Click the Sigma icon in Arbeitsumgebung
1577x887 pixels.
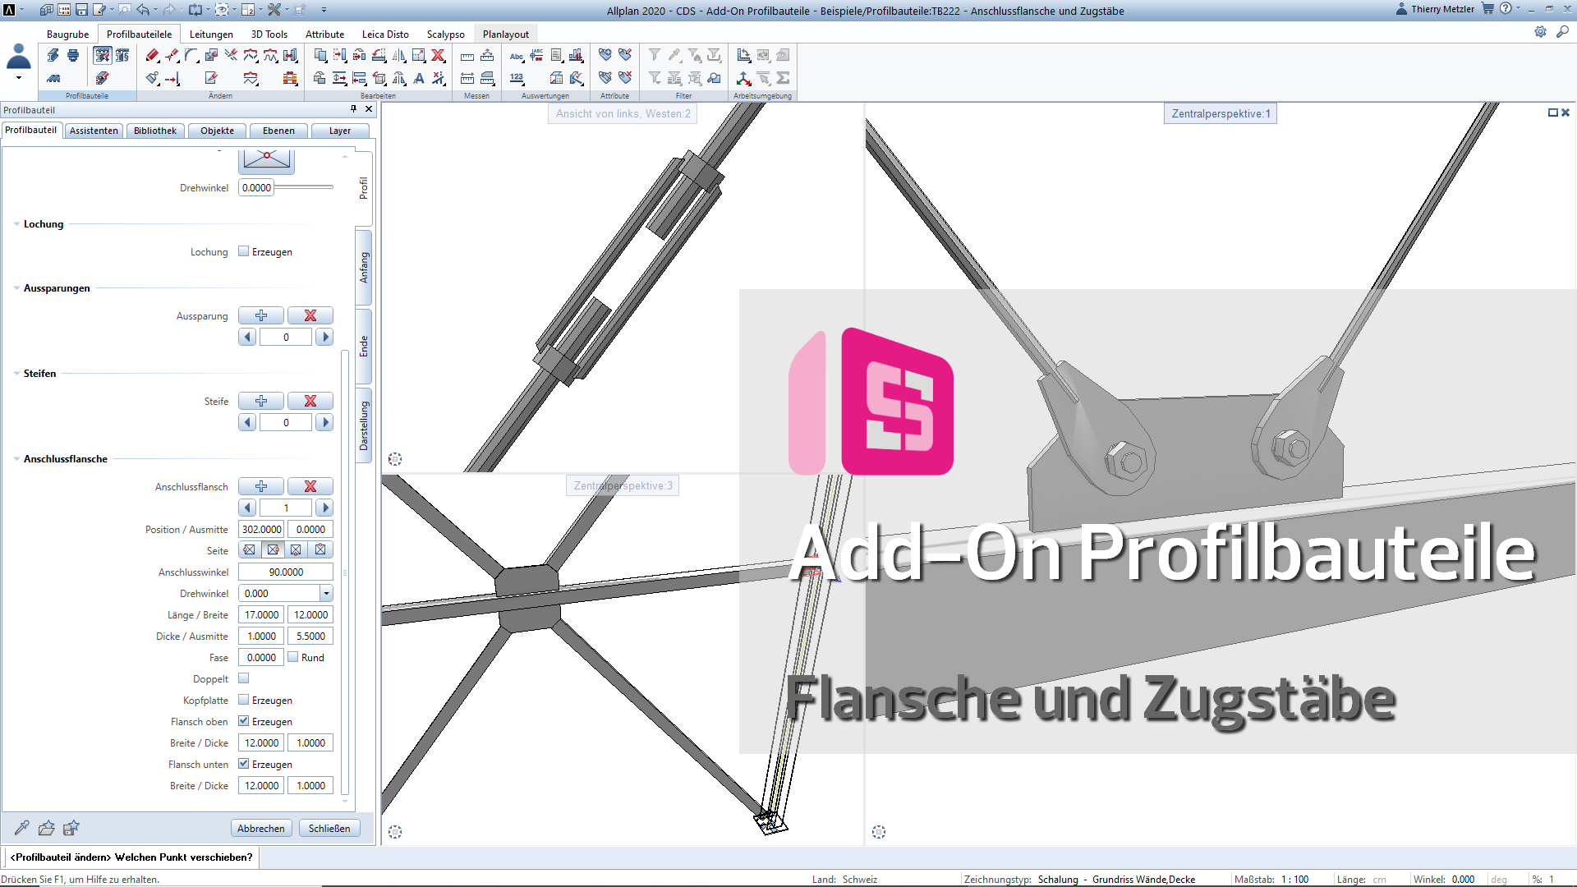click(783, 78)
